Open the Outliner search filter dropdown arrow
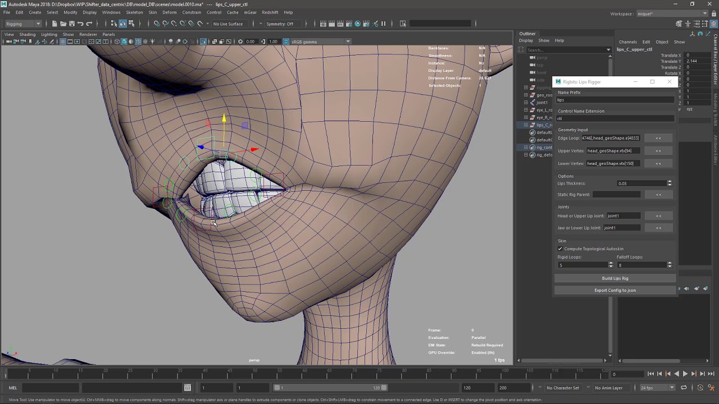This screenshot has height=404, width=719. pos(608,50)
